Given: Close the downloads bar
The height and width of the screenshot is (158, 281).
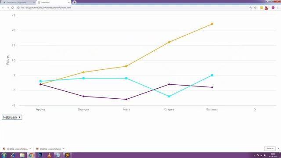Looking at the screenshot, I should click(x=278, y=148).
